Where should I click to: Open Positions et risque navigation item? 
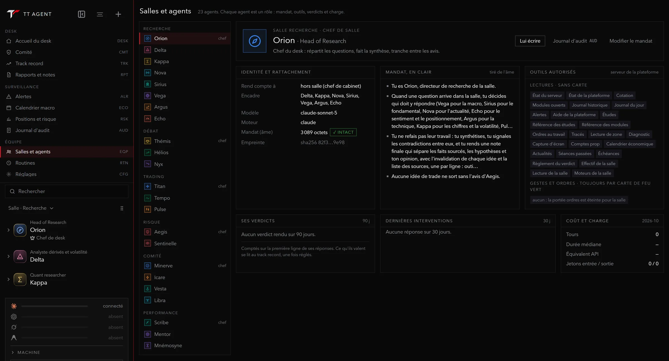pos(67,119)
